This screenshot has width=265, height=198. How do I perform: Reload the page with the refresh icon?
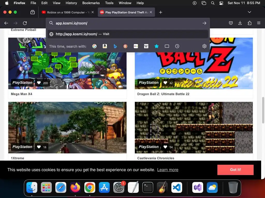(25, 23)
